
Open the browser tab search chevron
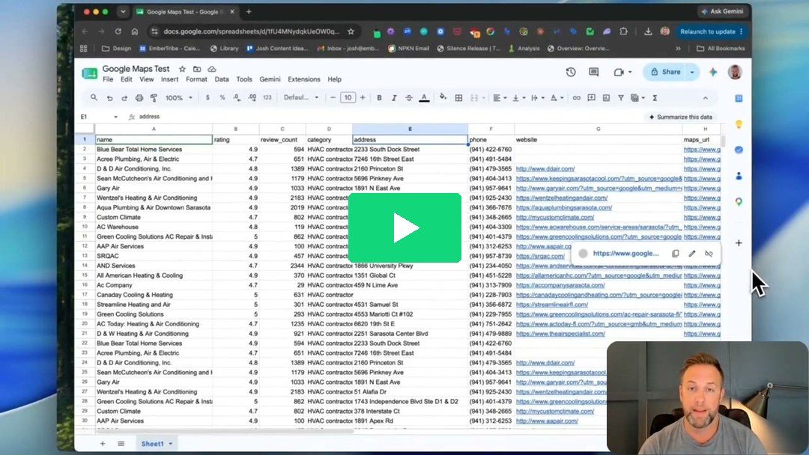pyautogui.click(x=123, y=11)
